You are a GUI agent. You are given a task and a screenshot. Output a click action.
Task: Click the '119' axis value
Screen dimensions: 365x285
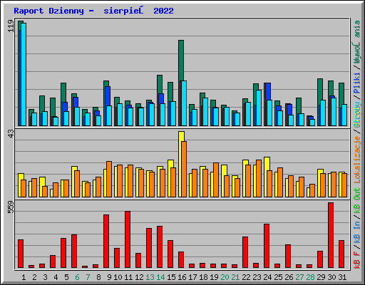pos(11,26)
